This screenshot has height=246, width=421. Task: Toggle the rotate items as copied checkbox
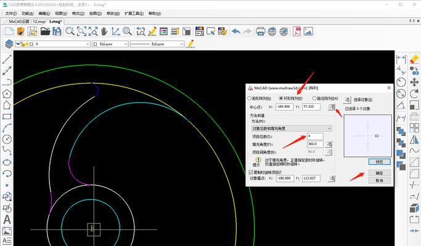click(251, 172)
